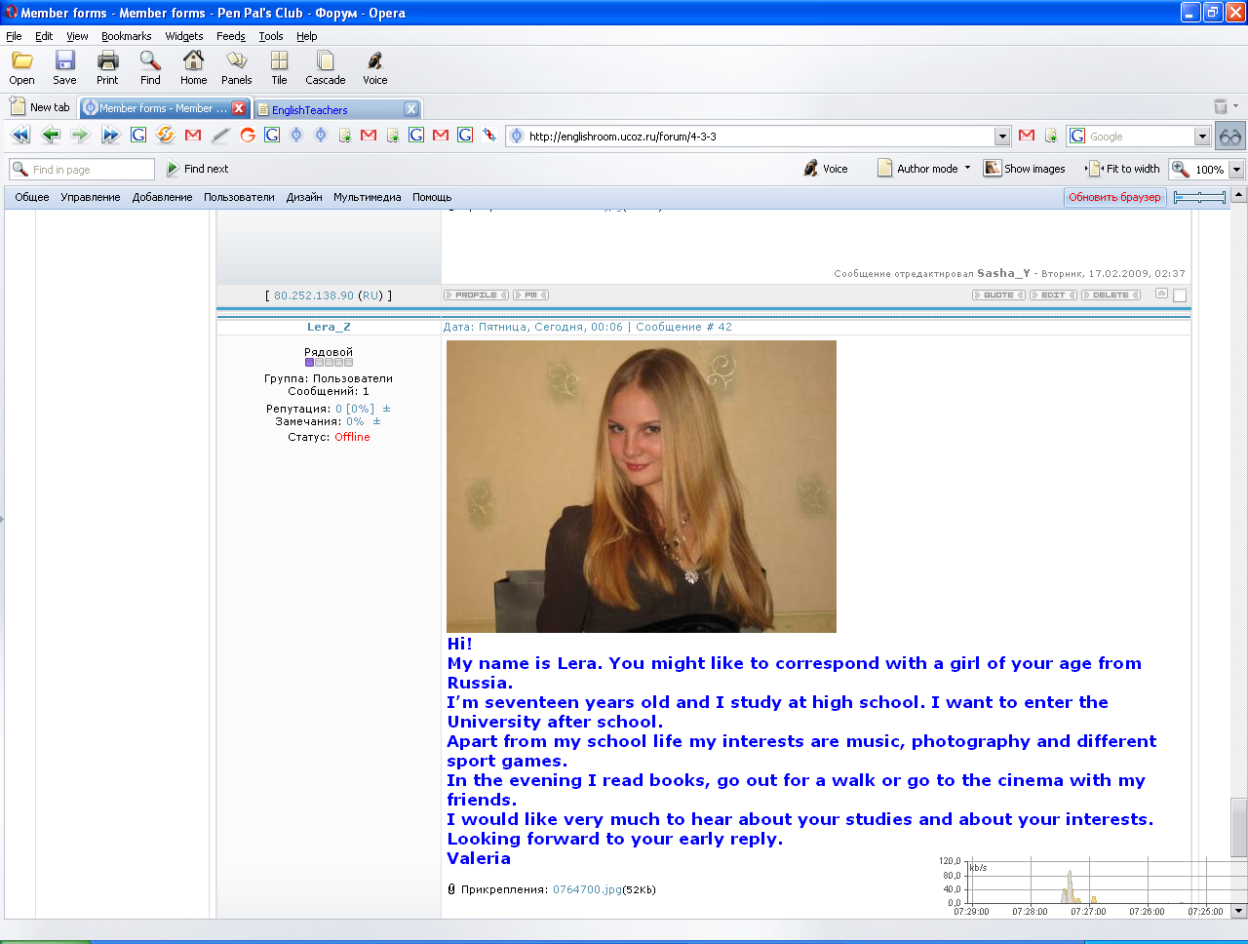Click the Open folder toolbar icon
Screen dimensions: 1248x944
[x=21, y=60]
